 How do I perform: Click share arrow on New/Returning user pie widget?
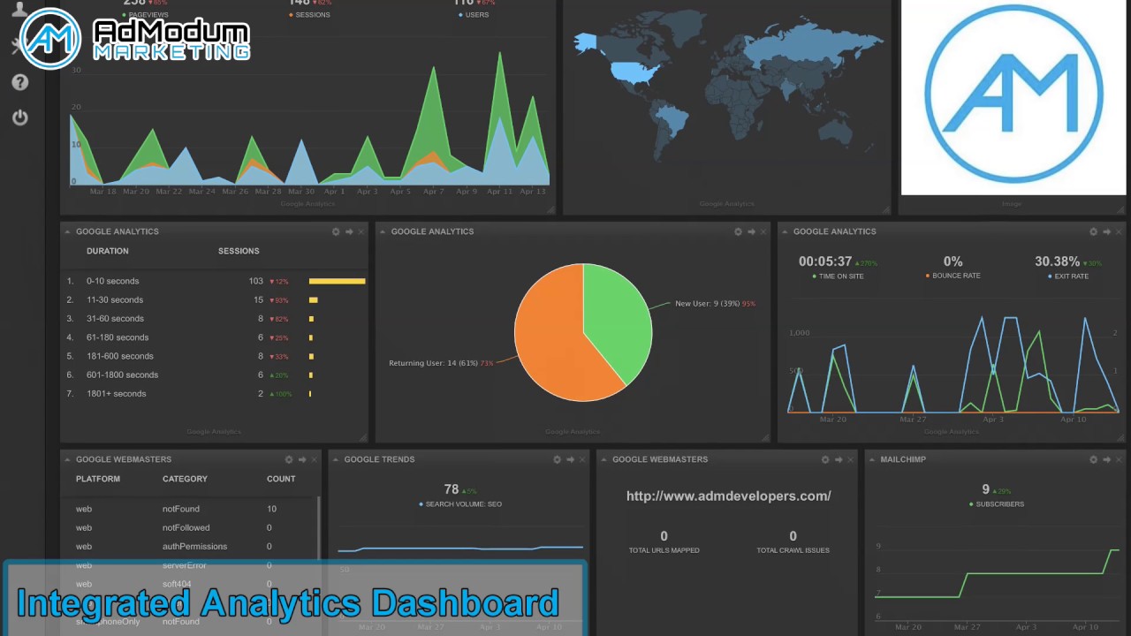[x=751, y=231]
